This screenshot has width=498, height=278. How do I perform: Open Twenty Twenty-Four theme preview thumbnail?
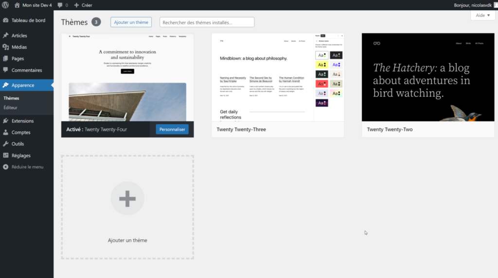pyautogui.click(x=127, y=77)
